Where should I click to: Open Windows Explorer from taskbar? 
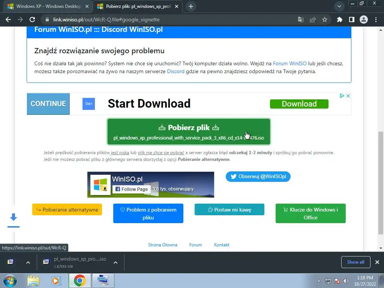click(x=33, y=281)
